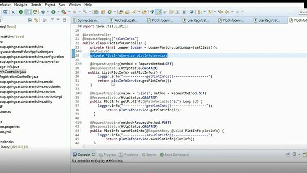Maximize the Package Explorer panel

click(x=64, y=20)
